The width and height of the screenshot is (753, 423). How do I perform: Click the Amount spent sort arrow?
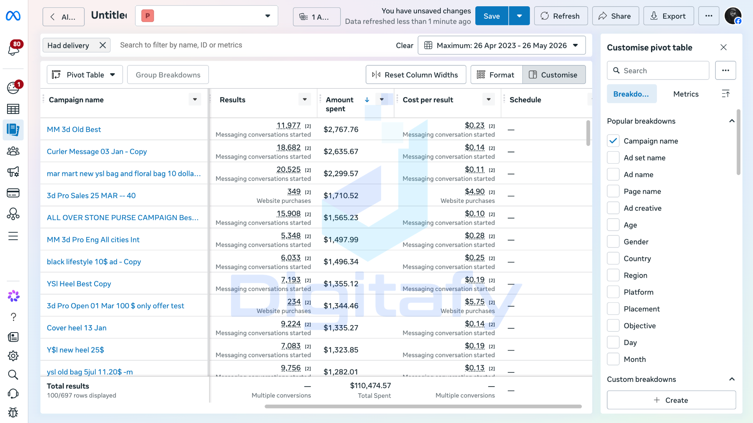(367, 100)
